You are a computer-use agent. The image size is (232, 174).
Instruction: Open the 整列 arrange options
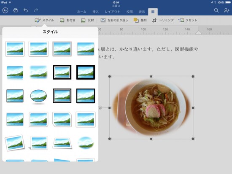click(140, 20)
